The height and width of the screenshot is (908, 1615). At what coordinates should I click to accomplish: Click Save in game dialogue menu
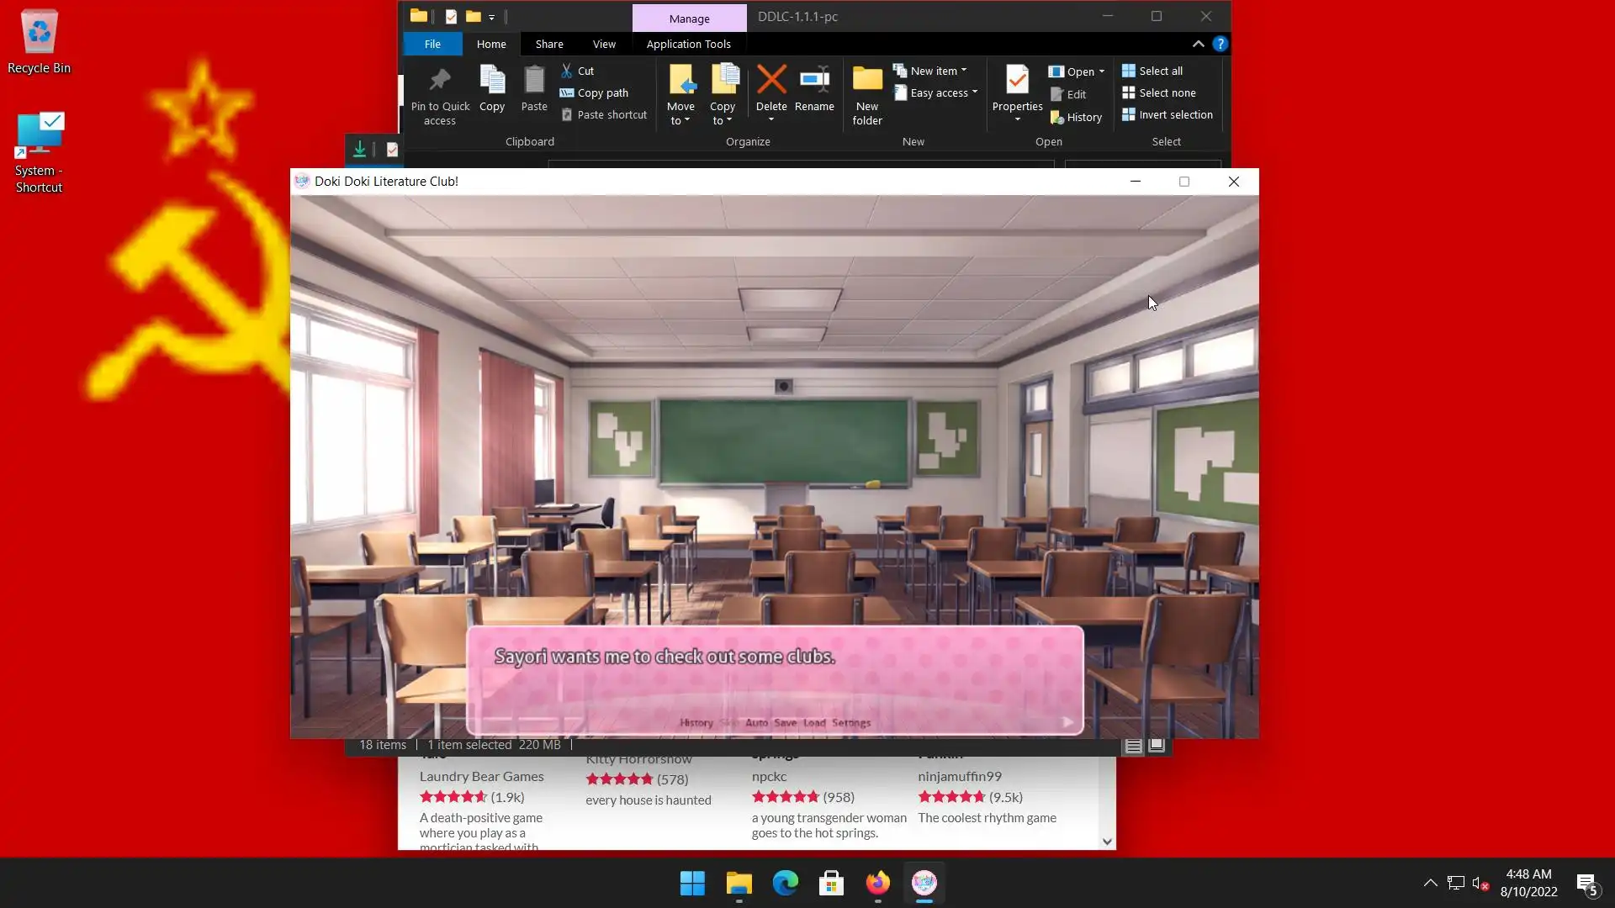(785, 723)
